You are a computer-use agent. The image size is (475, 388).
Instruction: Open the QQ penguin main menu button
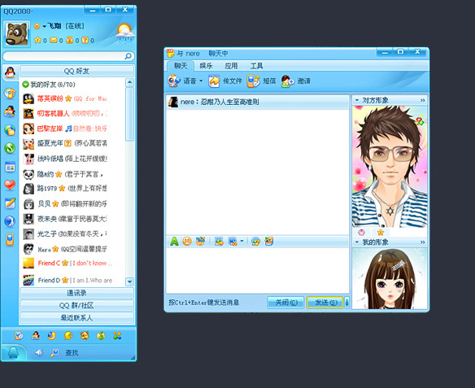(x=13, y=352)
